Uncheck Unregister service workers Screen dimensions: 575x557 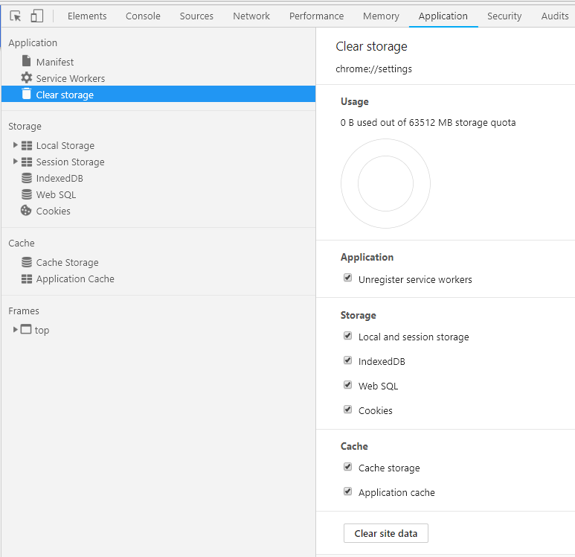347,278
